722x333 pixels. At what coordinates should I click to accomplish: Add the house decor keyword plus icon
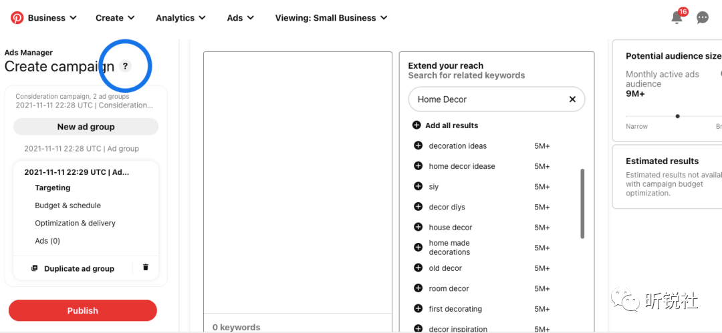418,227
